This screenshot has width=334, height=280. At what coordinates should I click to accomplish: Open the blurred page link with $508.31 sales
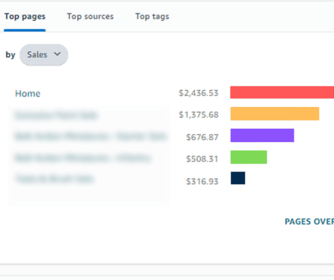[x=83, y=158]
